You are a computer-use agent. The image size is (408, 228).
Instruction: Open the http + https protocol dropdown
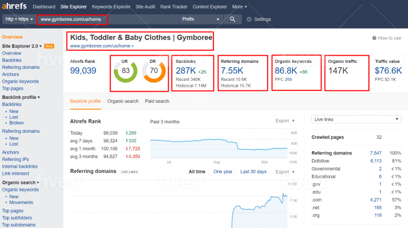pyautogui.click(x=19, y=19)
